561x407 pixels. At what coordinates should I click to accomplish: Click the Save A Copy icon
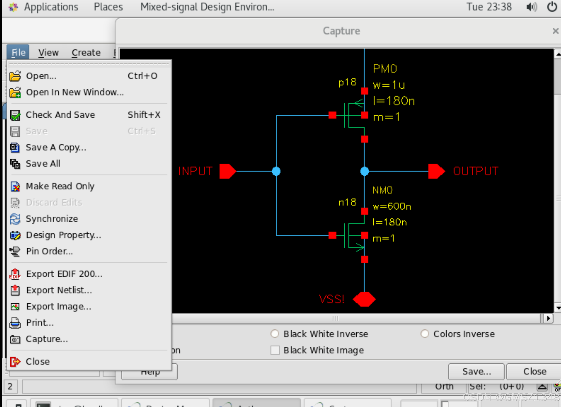pyautogui.click(x=15, y=148)
